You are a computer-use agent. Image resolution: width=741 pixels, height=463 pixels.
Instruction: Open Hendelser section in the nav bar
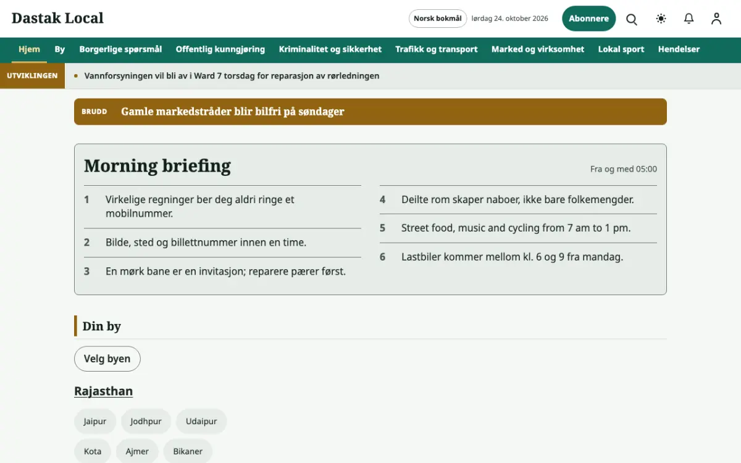point(679,49)
